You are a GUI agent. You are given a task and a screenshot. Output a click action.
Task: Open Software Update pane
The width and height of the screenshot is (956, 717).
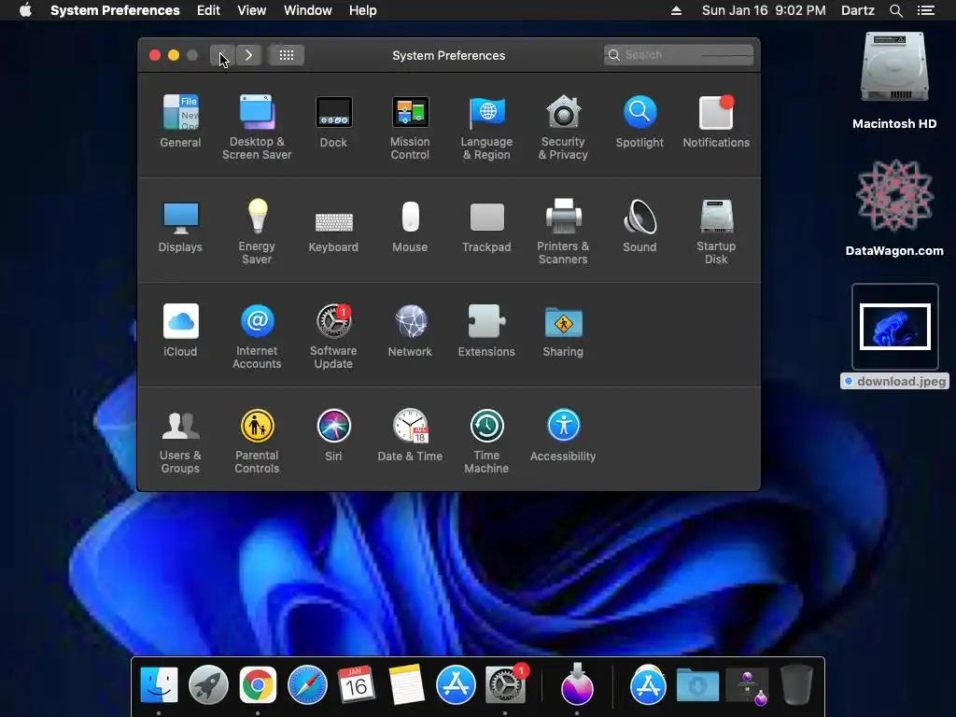pos(333,336)
